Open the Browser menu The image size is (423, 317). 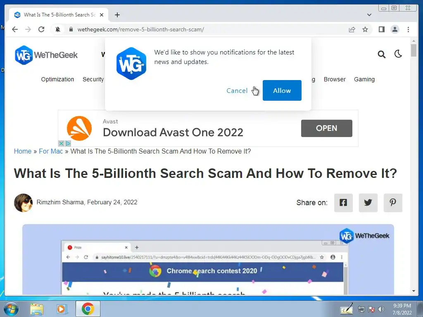coord(335,79)
